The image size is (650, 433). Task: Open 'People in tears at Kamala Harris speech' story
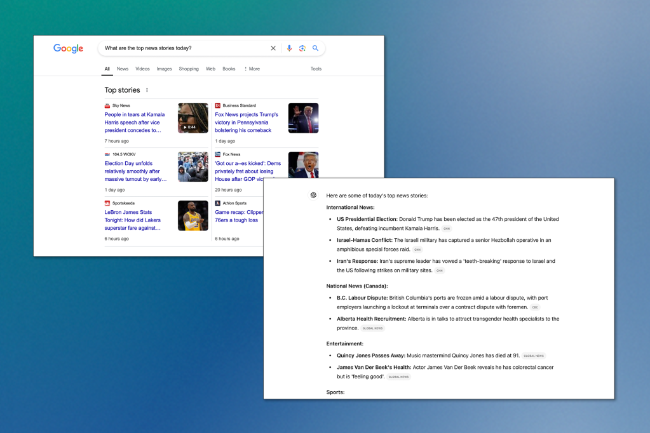(x=135, y=123)
